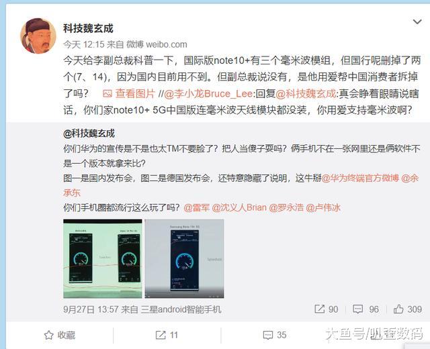The width and height of the screenshot is (430, 349).
Task: Open the post options chevron menu
Action: 417,21
